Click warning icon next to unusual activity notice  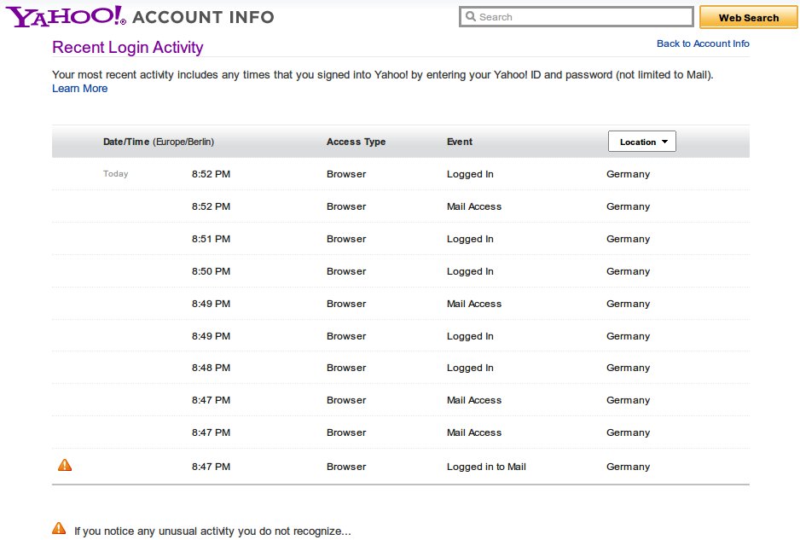point(59,528)
